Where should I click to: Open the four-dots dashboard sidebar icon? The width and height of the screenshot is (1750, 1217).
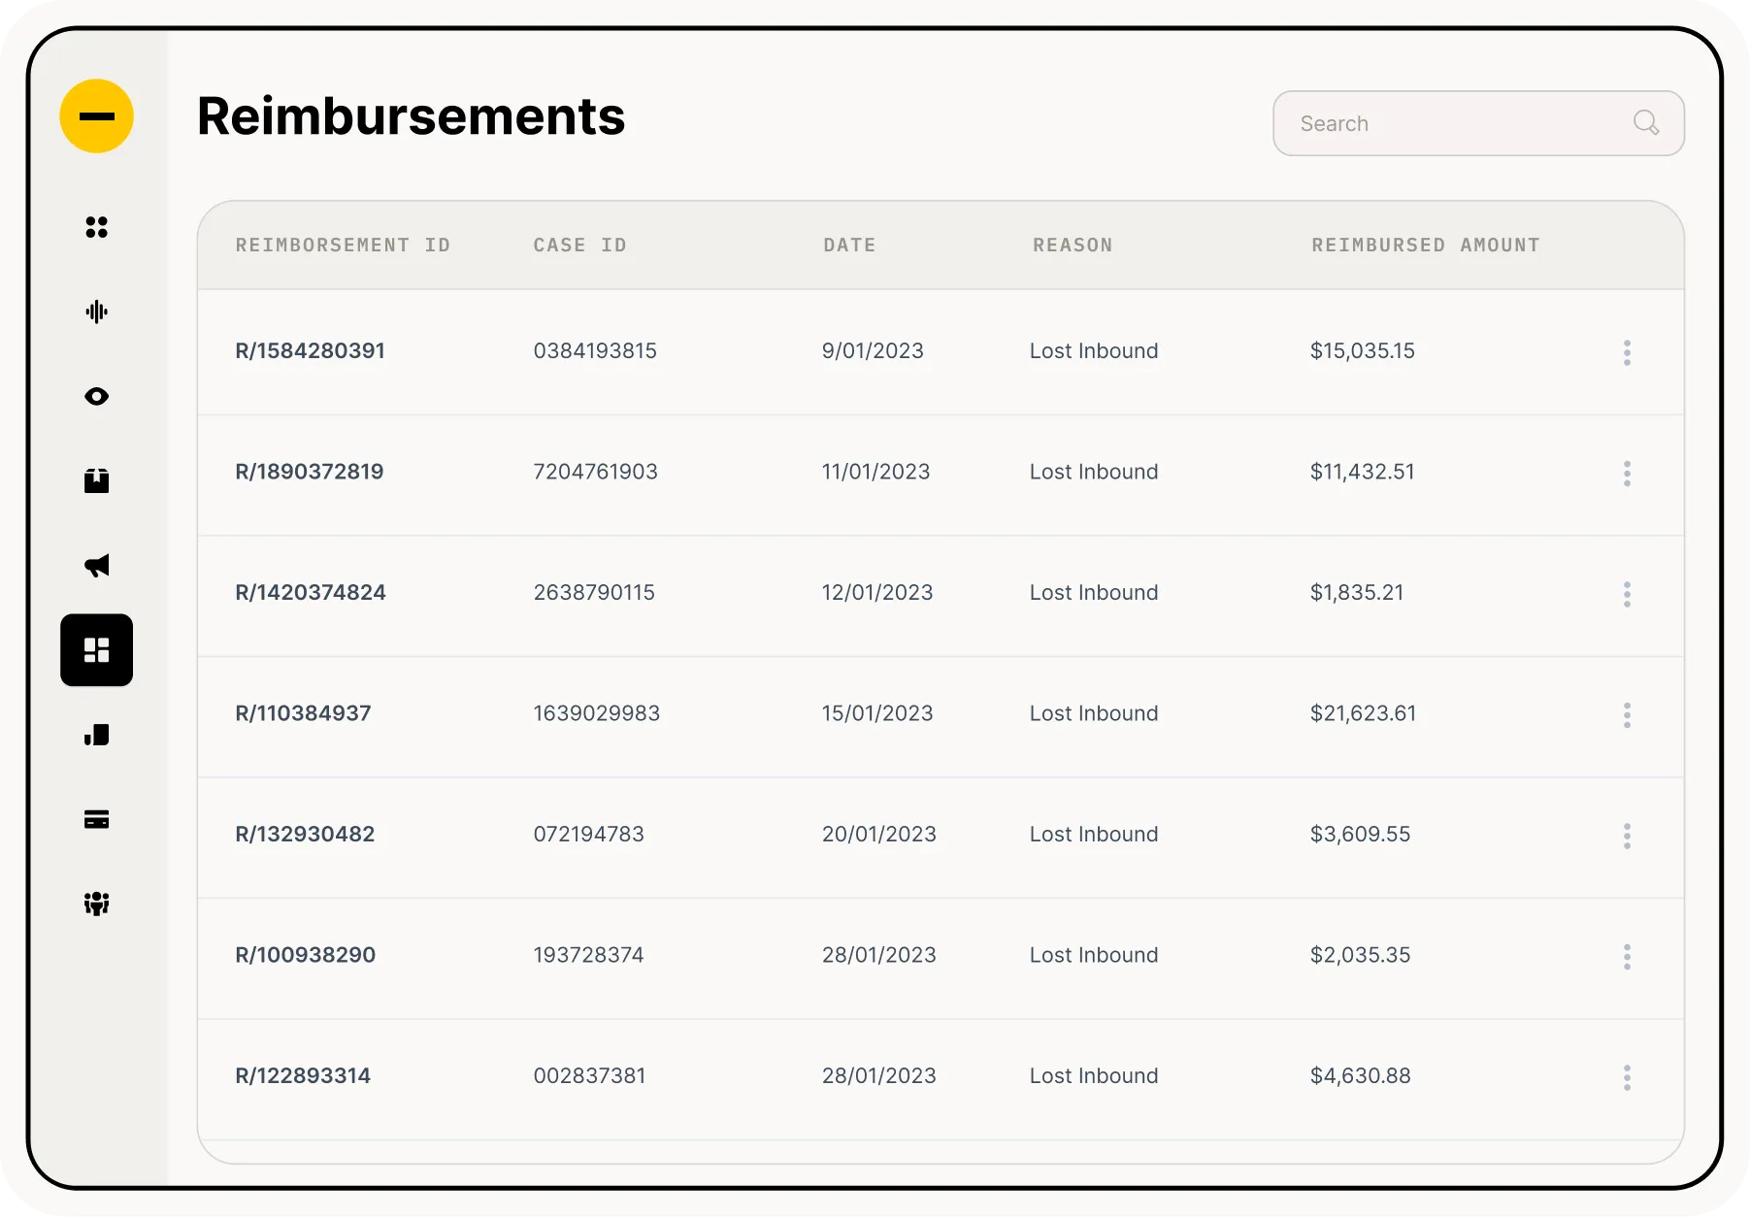tap(96, 227)
